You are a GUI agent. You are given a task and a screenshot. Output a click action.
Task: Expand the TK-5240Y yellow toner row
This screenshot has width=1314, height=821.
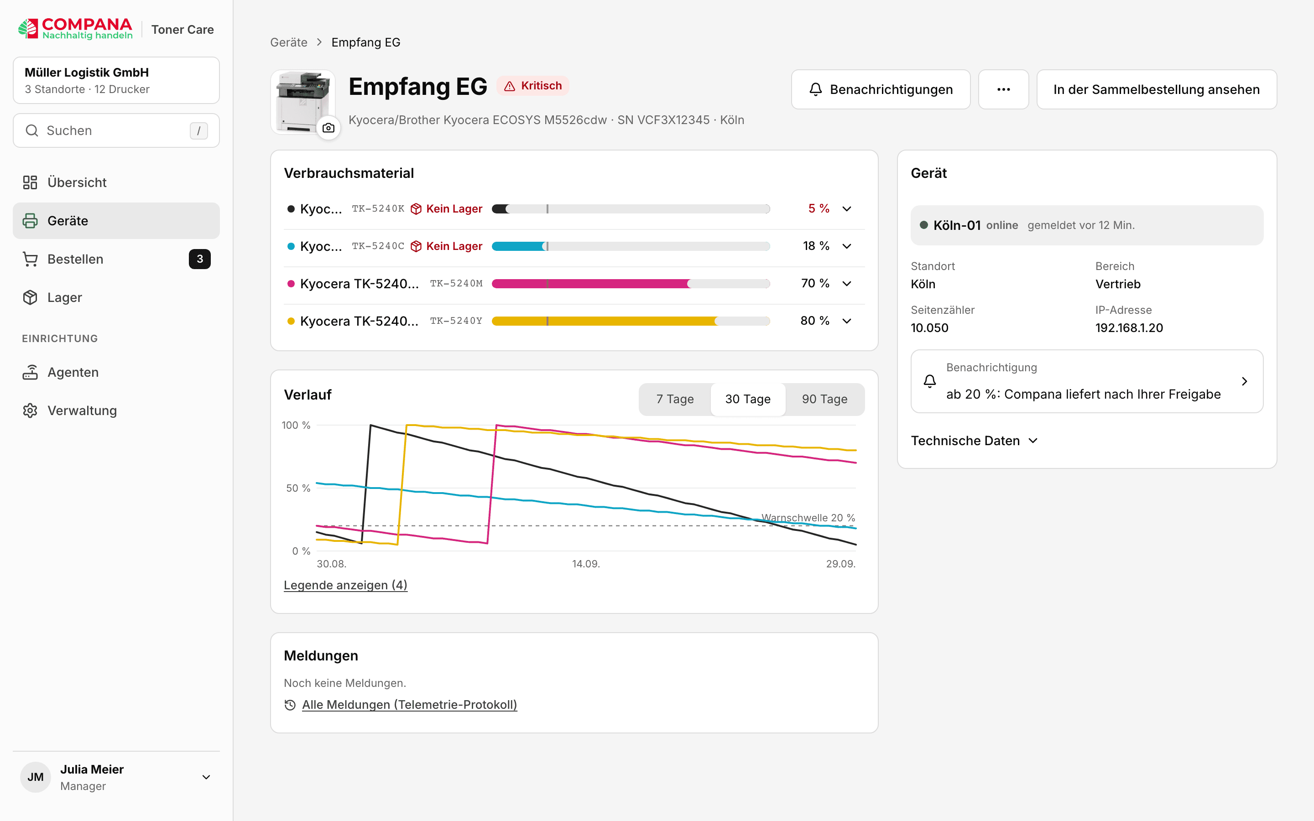(846, 321)
